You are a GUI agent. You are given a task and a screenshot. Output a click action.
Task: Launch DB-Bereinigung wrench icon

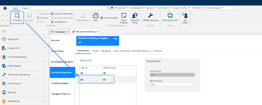tap(150, 16)
